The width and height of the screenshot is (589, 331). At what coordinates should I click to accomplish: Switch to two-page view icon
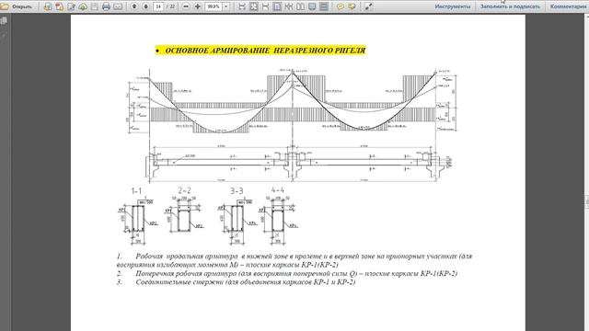300,6
